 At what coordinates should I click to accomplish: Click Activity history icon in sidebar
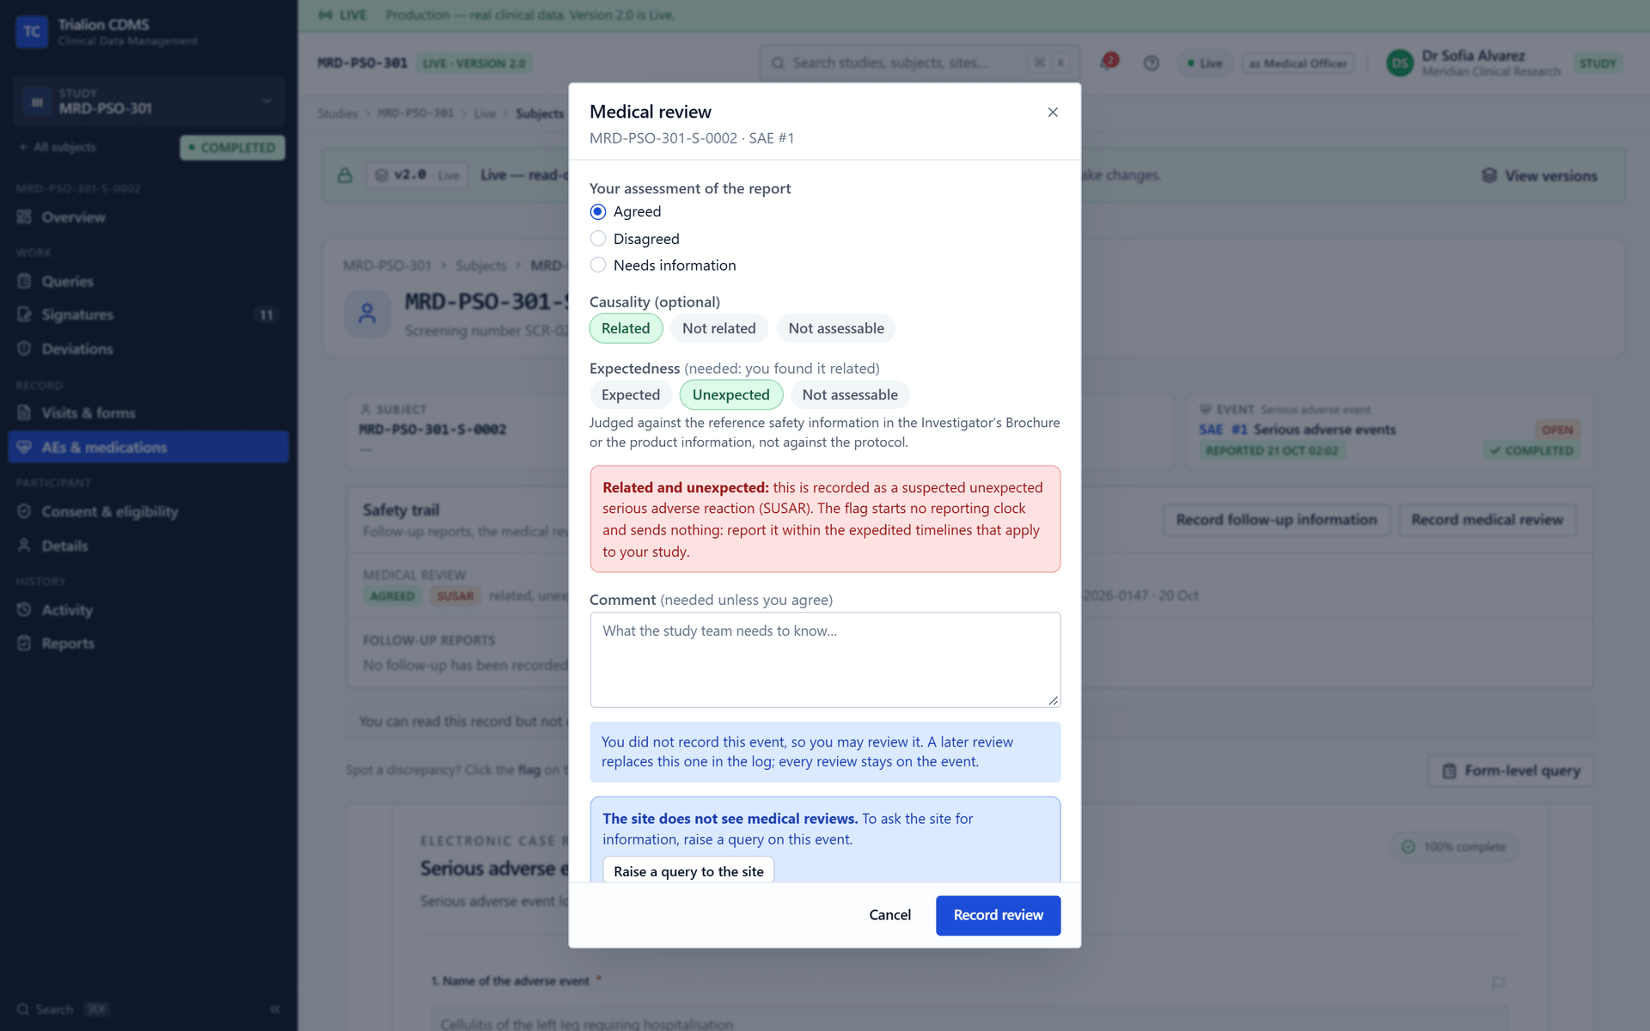(x=24, y=610)
